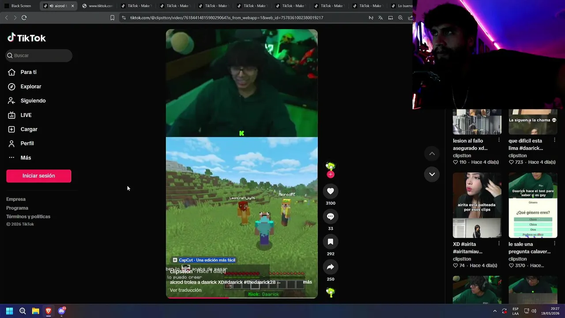Viewport: 565px width, 318px height.
Task: Open Windows taskbar search
Action: [x=23, y=311]
